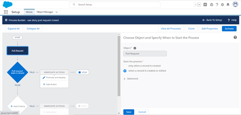
Task: Click the Object info icon
Action: point(135,48)
